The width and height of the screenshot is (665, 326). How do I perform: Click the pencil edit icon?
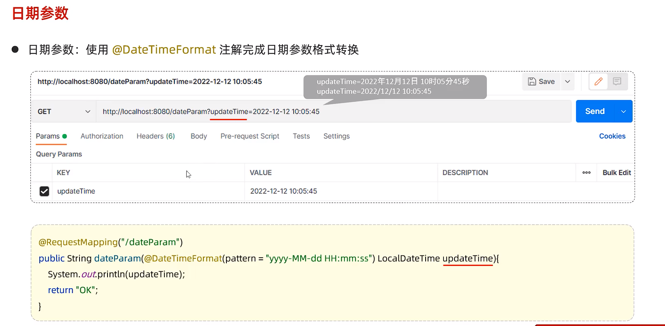click(x=598, y=82)
